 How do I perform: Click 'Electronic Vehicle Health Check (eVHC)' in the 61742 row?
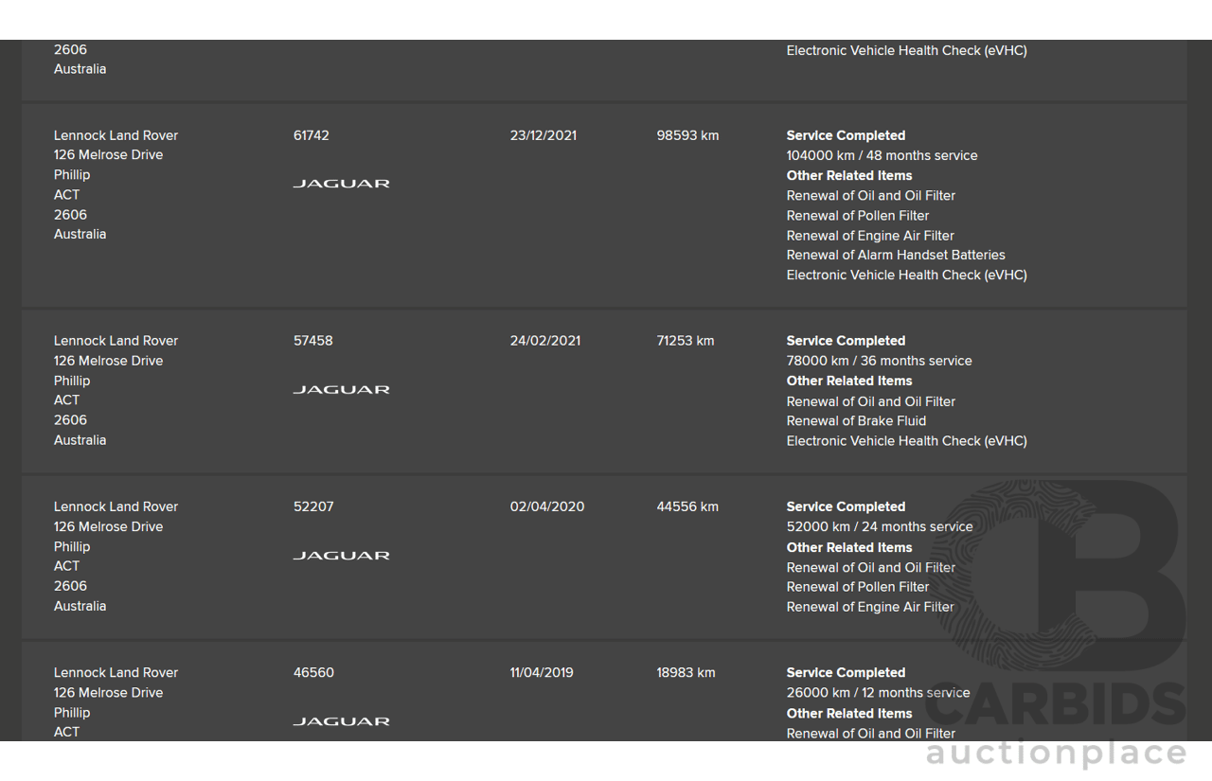[x=906, y=275]
